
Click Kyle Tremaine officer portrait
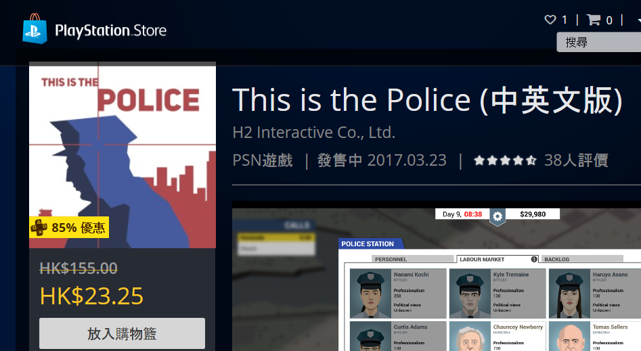point(470,294)
